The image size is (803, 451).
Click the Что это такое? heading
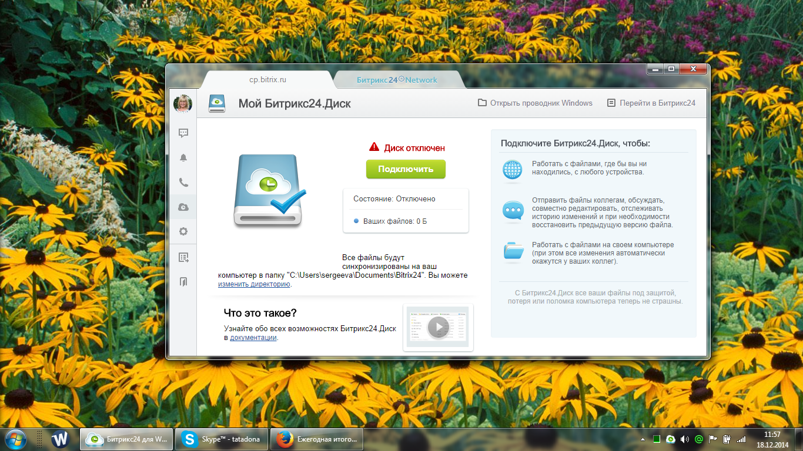[260, 313]
